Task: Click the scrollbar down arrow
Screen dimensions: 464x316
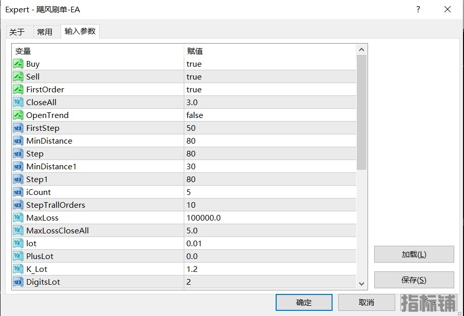Action: (x=361, y=284)
